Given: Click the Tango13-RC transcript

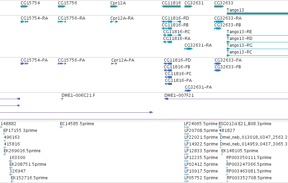Looking at the screenshot, I should [257, 55].
